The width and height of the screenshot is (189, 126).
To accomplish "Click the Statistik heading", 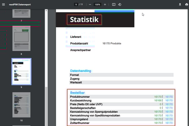I will tap(84, 20).
